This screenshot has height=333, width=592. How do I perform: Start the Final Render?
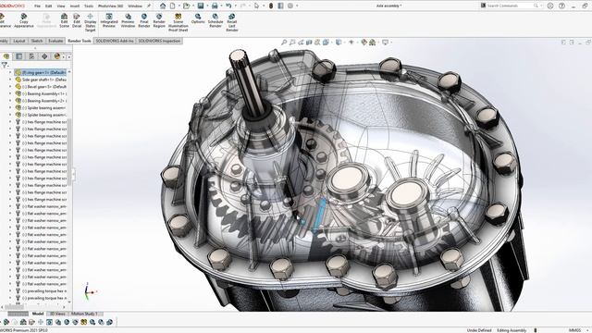coord(144,20)
